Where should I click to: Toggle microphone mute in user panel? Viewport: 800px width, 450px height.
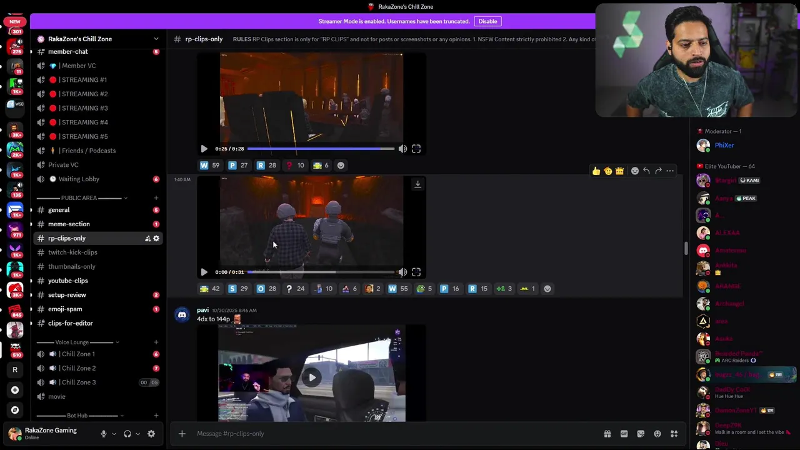pyautogui.click(x=104, y=434)
